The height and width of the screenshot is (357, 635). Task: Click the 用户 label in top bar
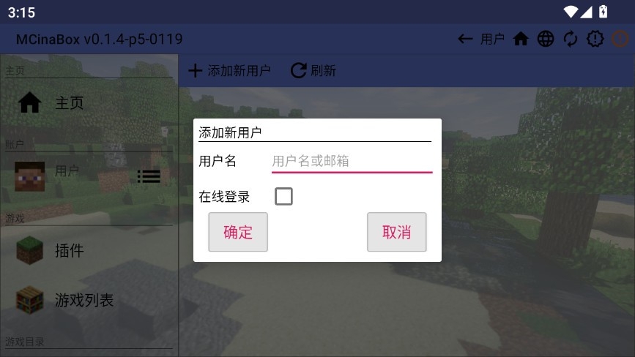coord(492,40)
